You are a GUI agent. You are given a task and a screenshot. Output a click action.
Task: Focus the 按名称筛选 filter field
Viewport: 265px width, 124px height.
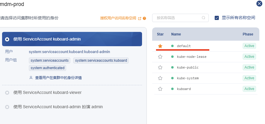point(177,18)
